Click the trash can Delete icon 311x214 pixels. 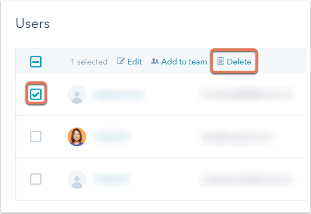pos(220,61)
